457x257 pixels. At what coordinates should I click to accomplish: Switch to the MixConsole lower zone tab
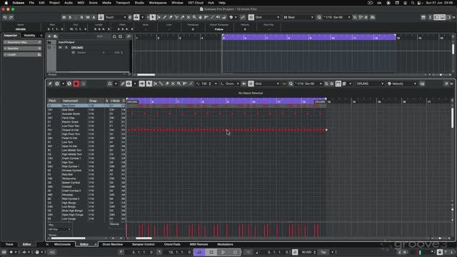[x=62, y=244]
